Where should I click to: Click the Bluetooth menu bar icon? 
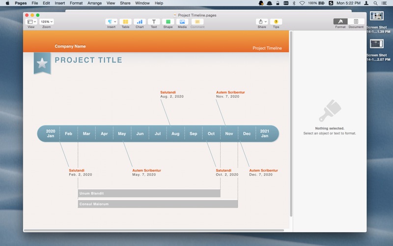pos(294,3)
